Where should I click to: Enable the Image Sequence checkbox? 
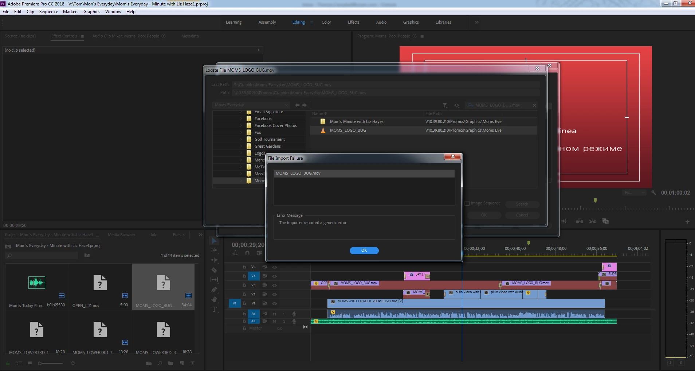[x=467, y=203]
